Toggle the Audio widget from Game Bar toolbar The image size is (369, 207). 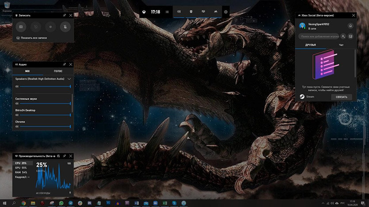point(179,11)
